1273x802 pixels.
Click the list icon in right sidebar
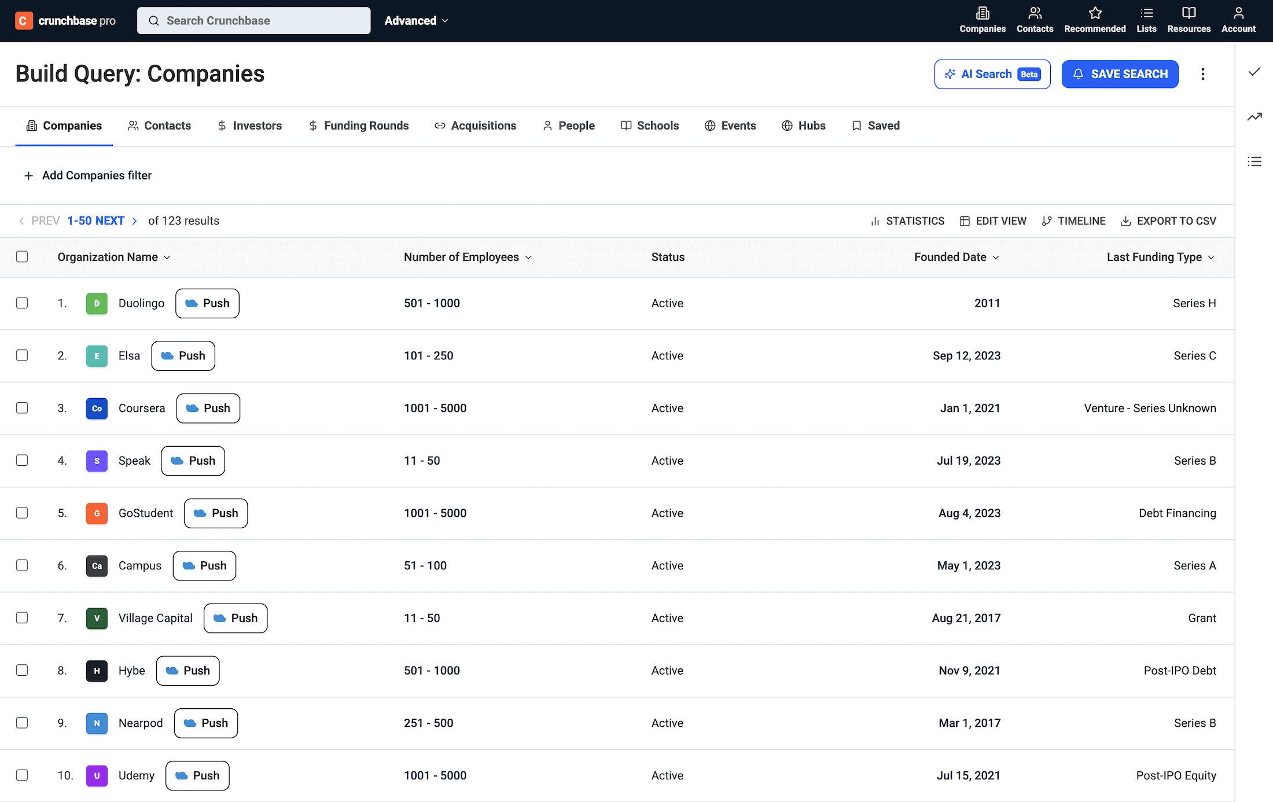coord(1254,161)
